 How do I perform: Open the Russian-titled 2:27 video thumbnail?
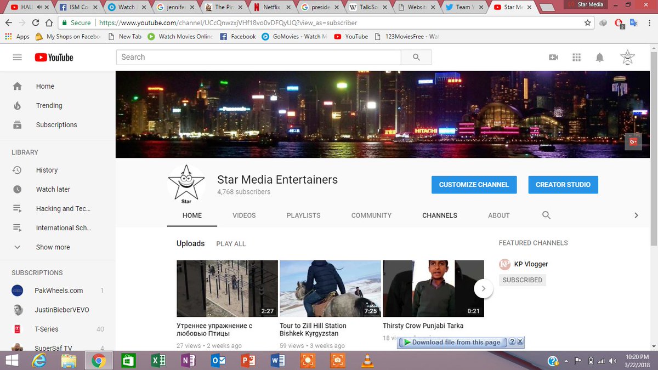click(227, 288)
